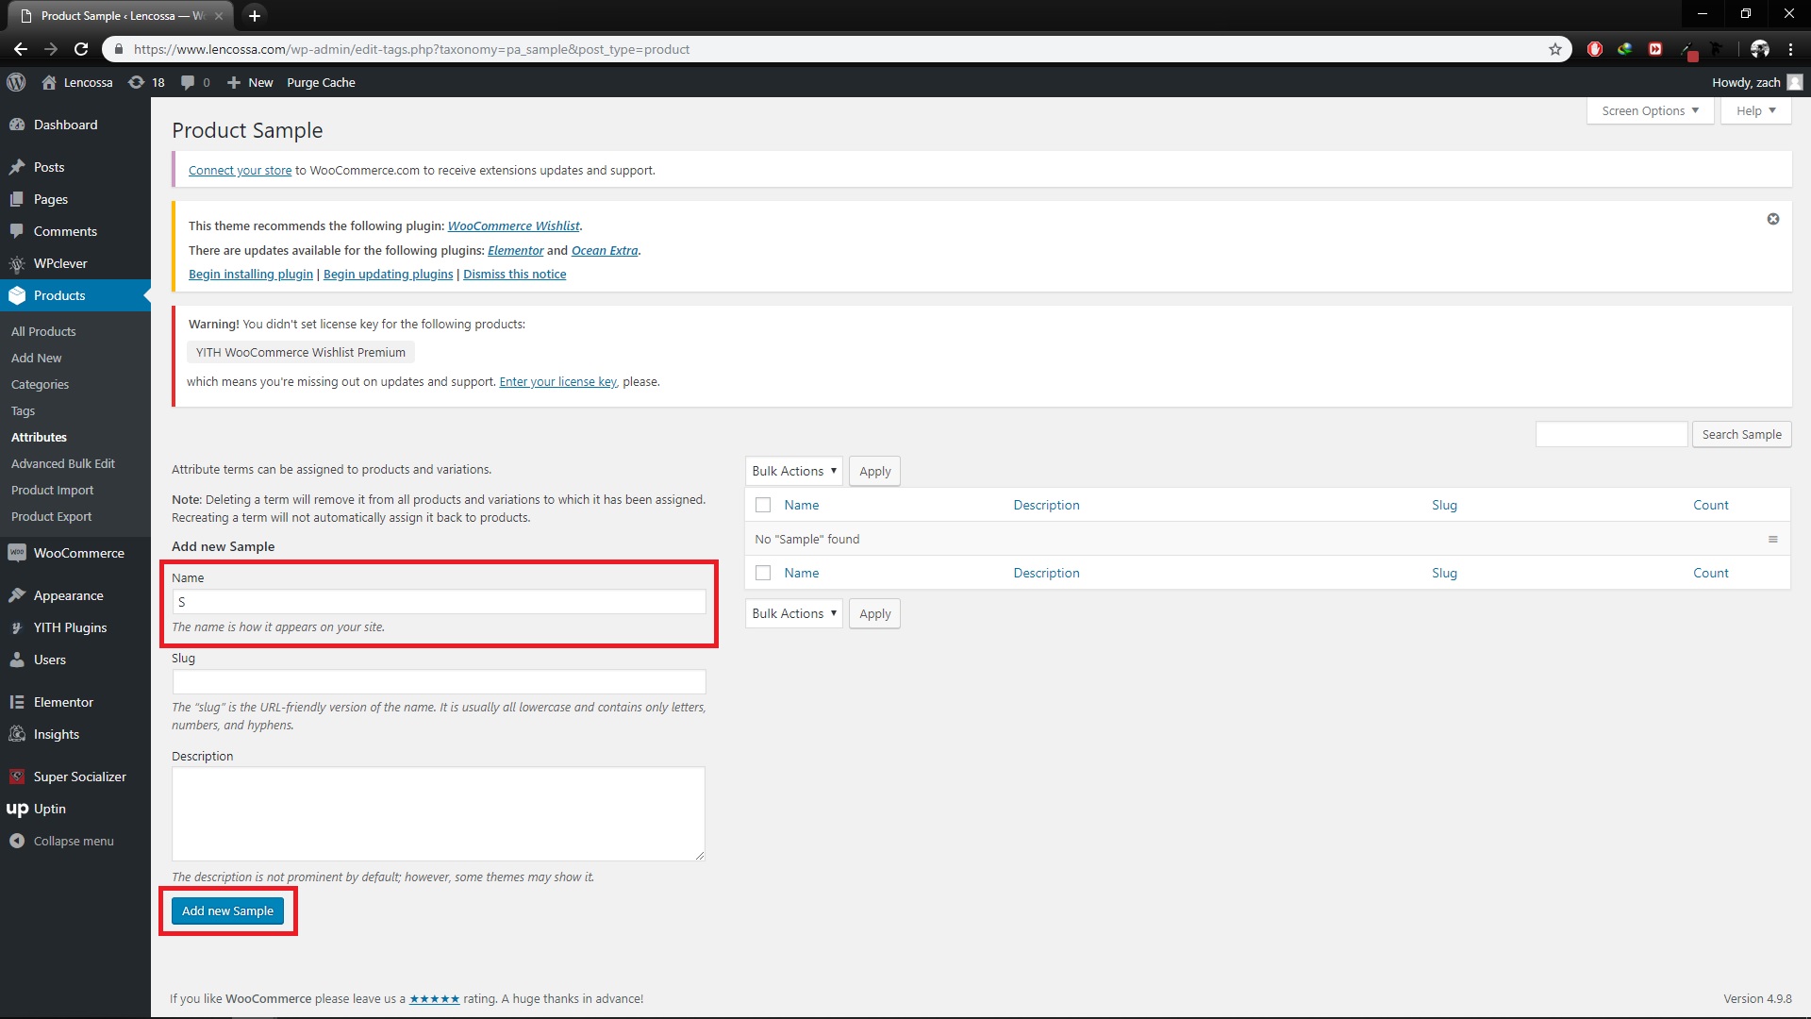1811x1019 pixels.
Task: Reload the current browser page
Action: [81, 49]
